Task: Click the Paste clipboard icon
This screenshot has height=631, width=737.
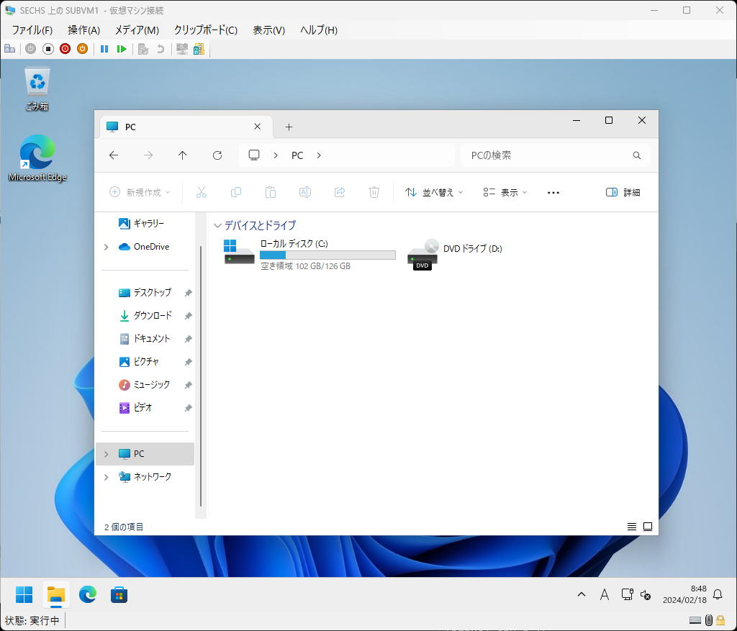Action: [271, 192]
